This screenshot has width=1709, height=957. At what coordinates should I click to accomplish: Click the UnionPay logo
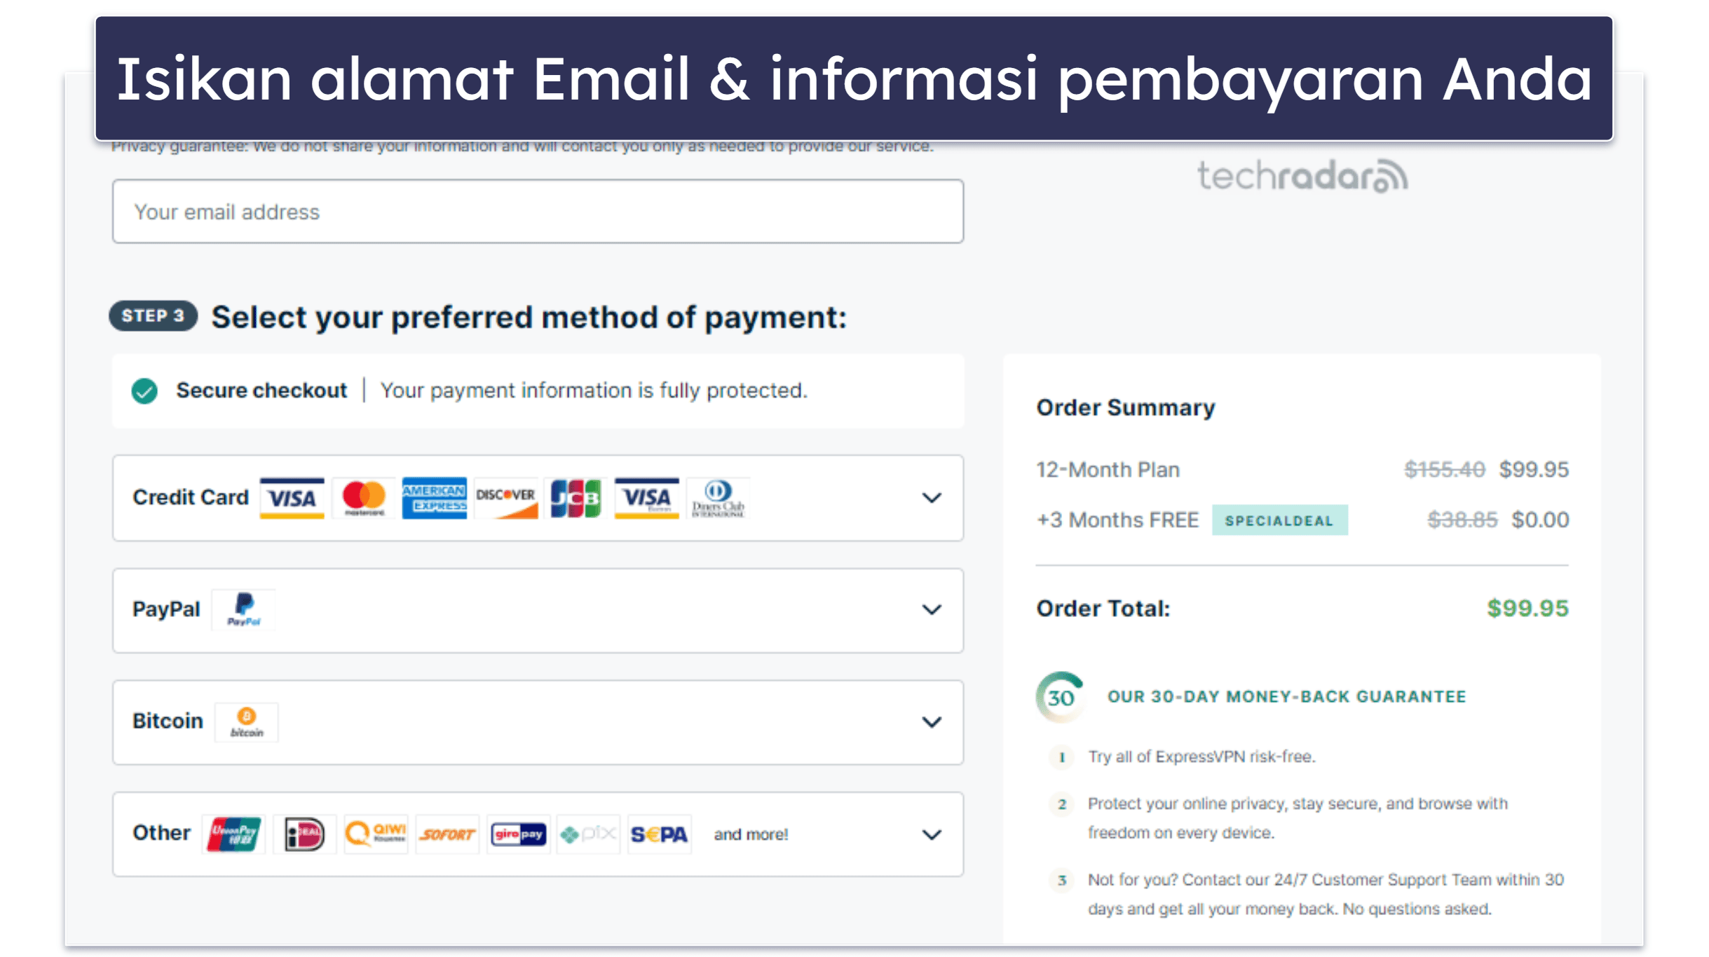coord(233,834)
